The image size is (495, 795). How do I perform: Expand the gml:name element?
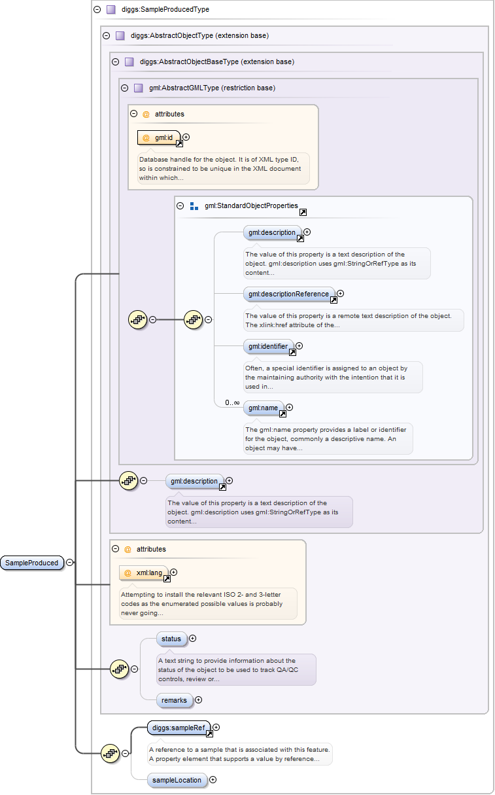click(x=289, y=408)
